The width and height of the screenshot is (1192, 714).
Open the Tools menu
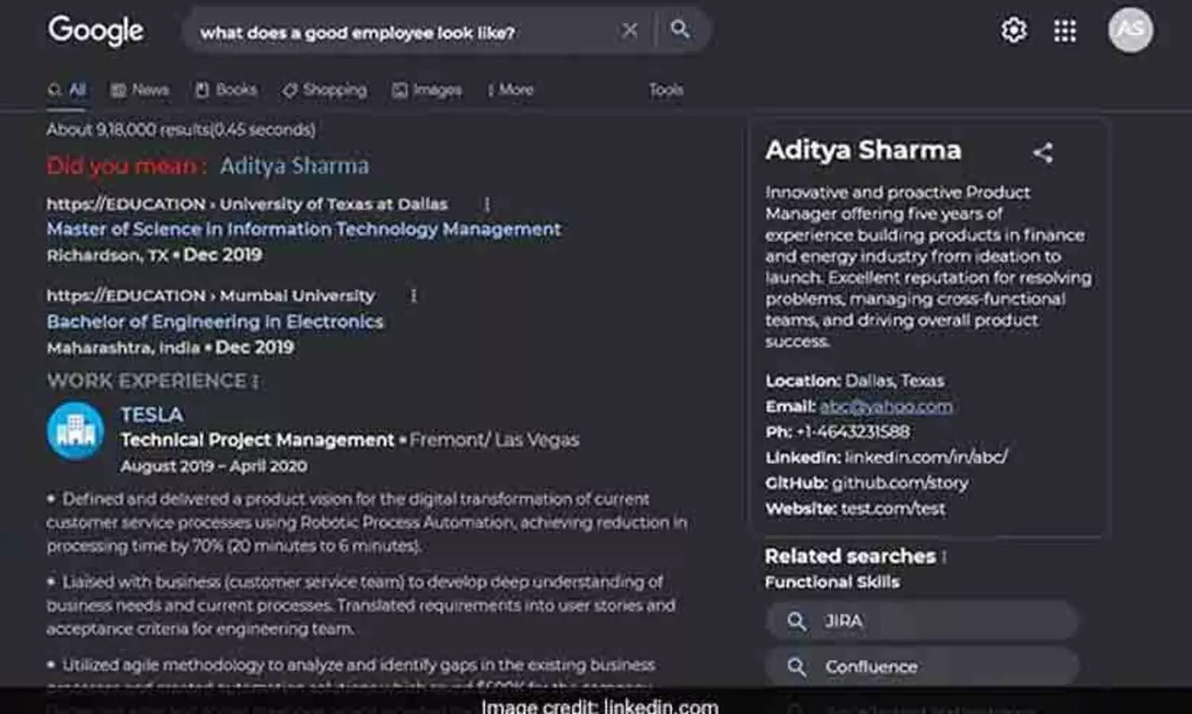pos(665,90)
